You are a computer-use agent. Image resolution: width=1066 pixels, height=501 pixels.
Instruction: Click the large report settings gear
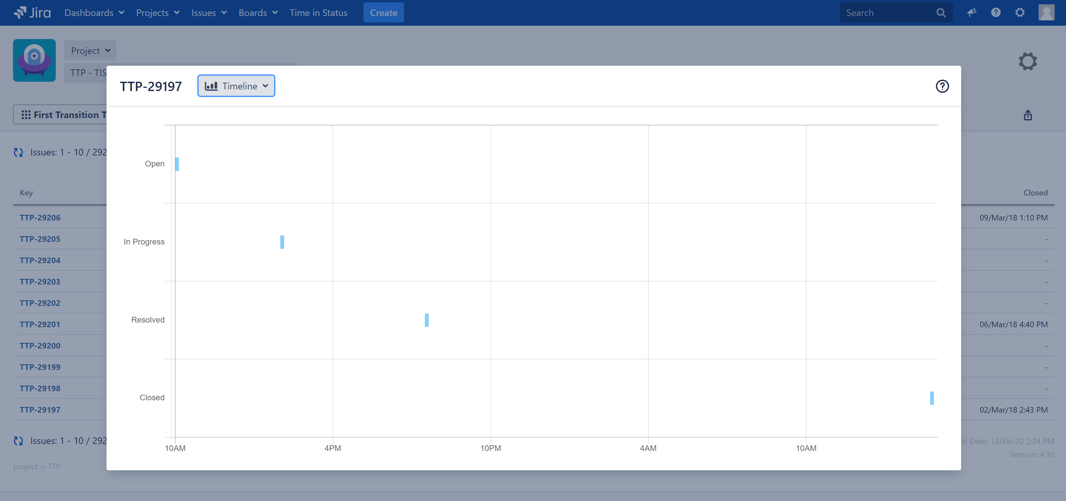click(x=1028, y=61)
